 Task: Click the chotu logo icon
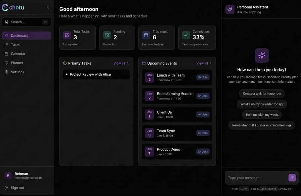click(5, 7)
